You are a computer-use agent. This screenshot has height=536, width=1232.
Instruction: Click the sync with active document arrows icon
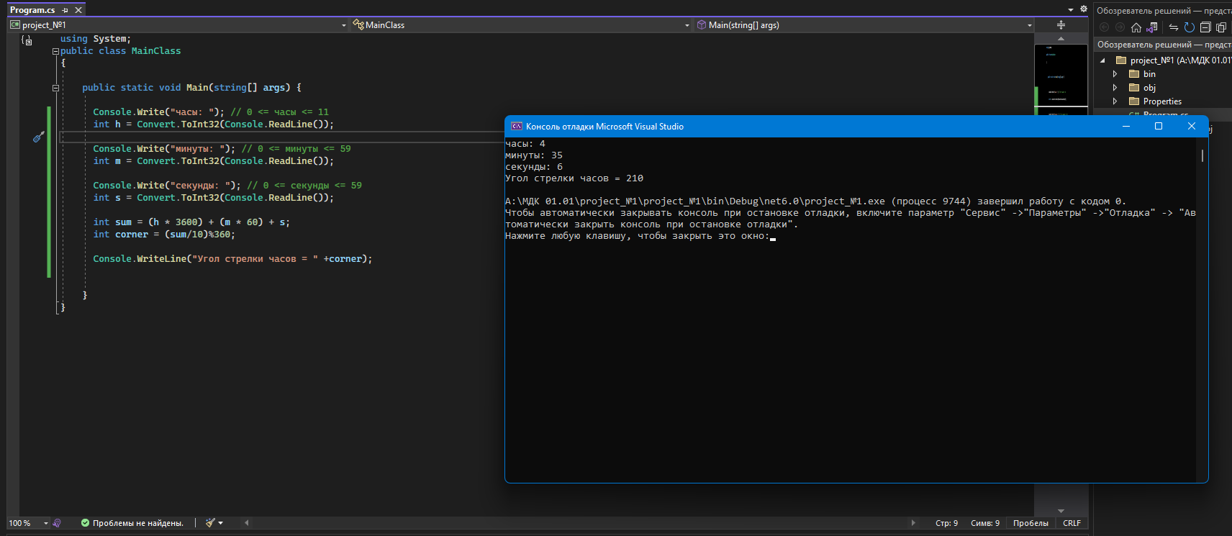point(1174,27)
